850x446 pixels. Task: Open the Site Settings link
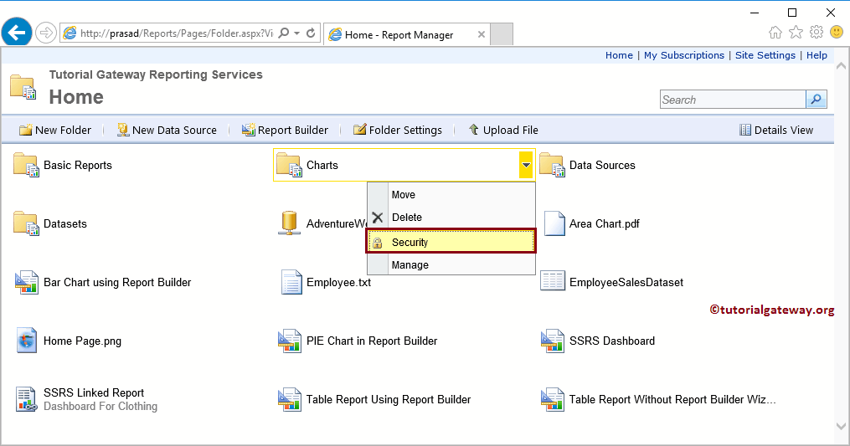point(765,55)
